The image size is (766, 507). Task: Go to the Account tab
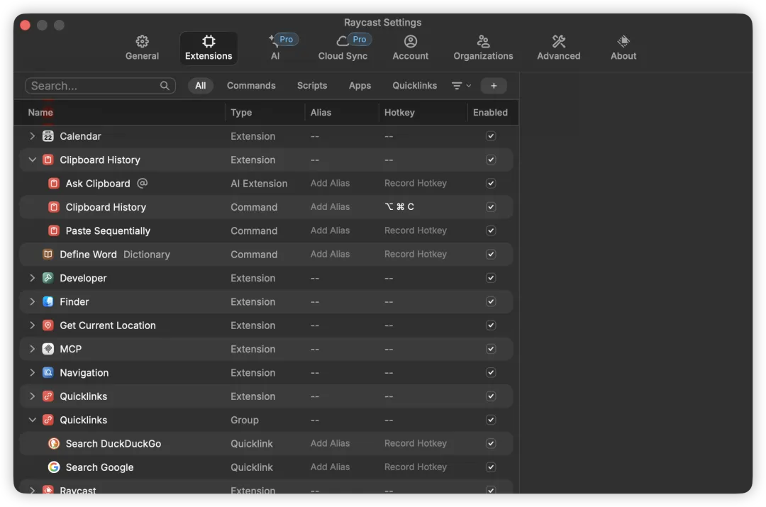click(x=410, y=48)
